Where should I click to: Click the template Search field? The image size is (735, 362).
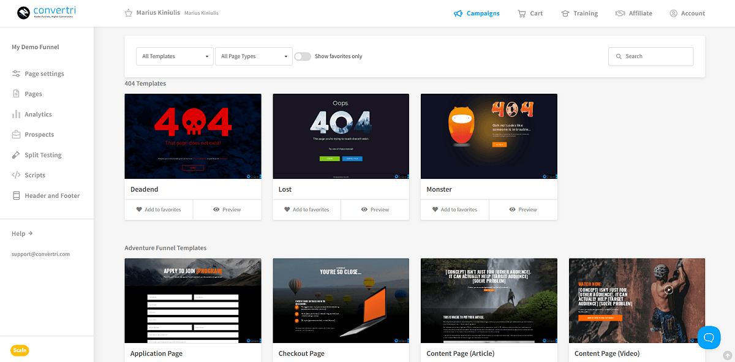click(651, 56)
